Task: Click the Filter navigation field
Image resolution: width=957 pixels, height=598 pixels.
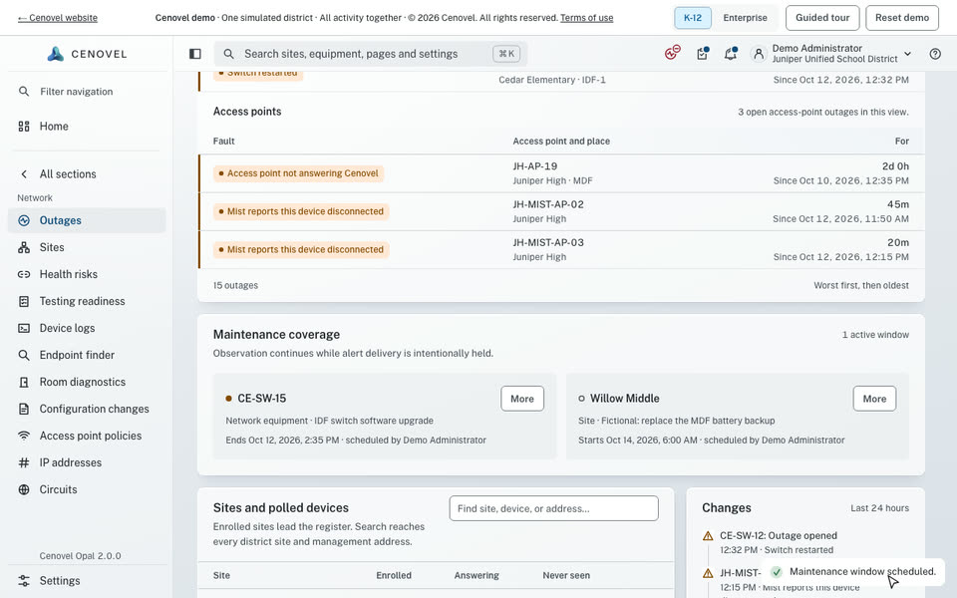Action: click(x=87, y=92)
